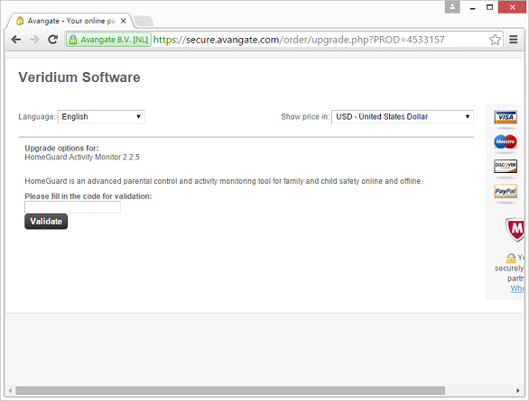Image resolution: width=529 pixels, height=401 pixels.
Task: Click the Veridium Software heading
Action: pyautogui.click(x=79, y=77)
